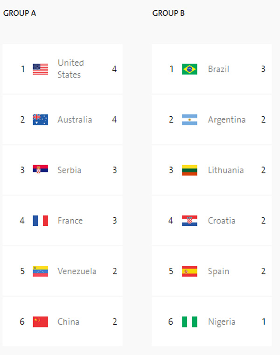
Task: Click the France flag icon
Action: coord(40,221)
